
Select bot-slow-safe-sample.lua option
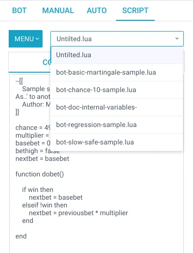(x=117, y=142)
